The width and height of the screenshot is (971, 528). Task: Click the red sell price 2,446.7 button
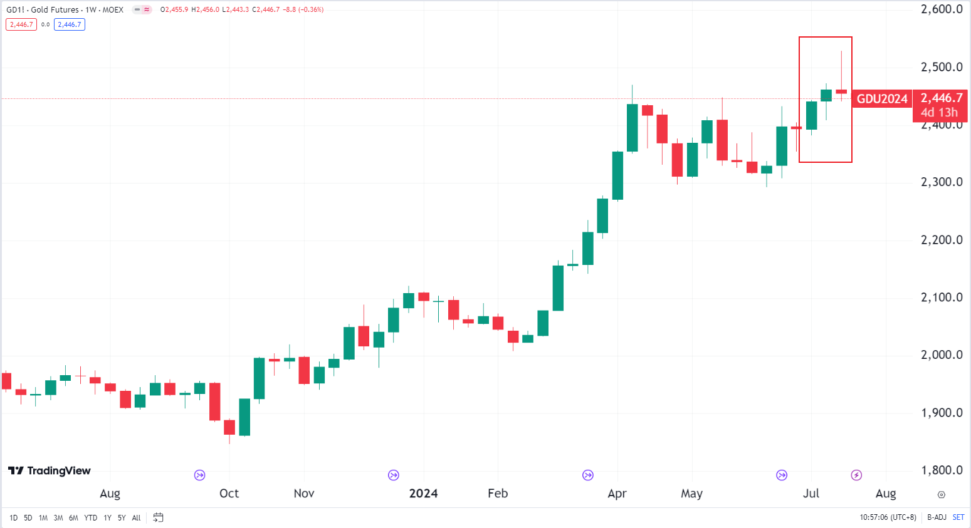point(21,24)
